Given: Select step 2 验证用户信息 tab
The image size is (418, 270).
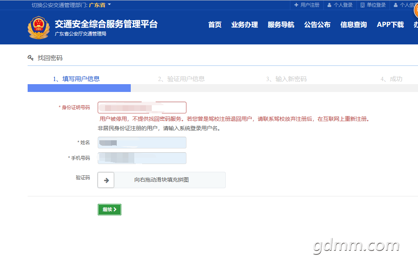Looking at the screenshot, I should [x=181, y=79].
